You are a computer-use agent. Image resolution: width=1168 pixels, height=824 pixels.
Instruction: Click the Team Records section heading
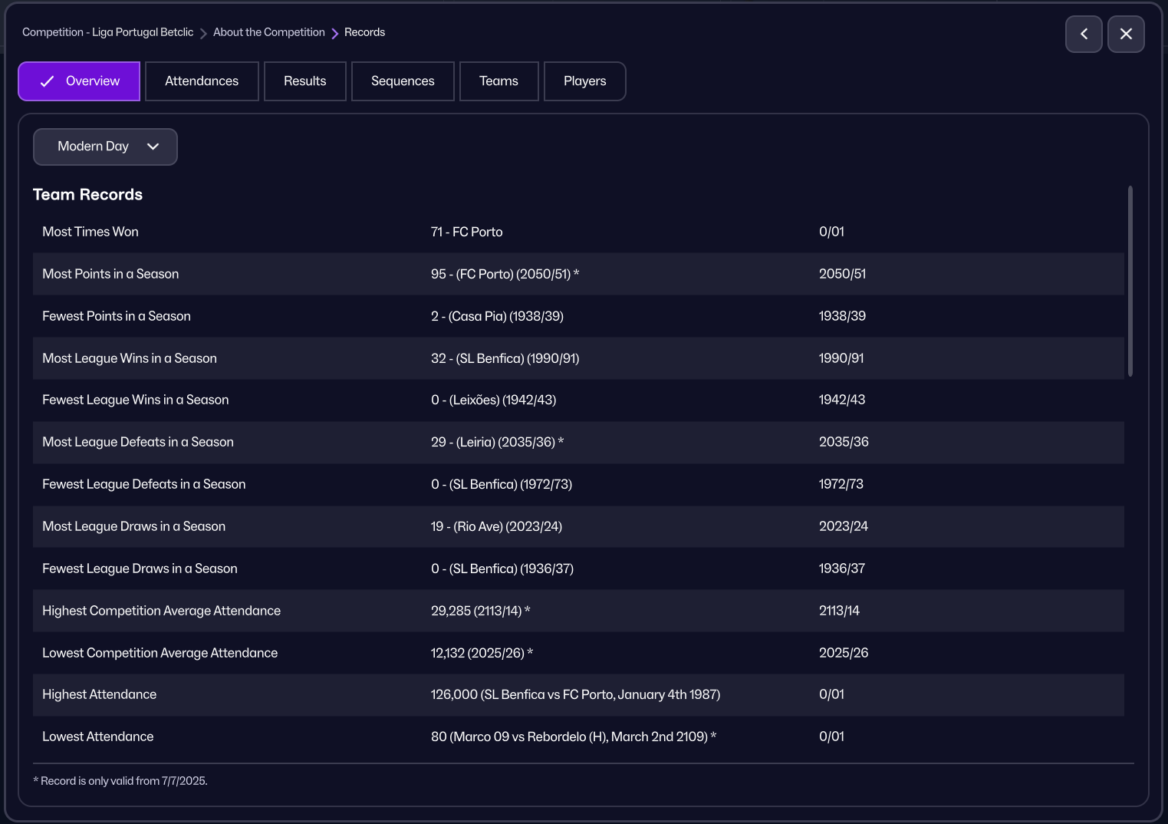[88, 195]
